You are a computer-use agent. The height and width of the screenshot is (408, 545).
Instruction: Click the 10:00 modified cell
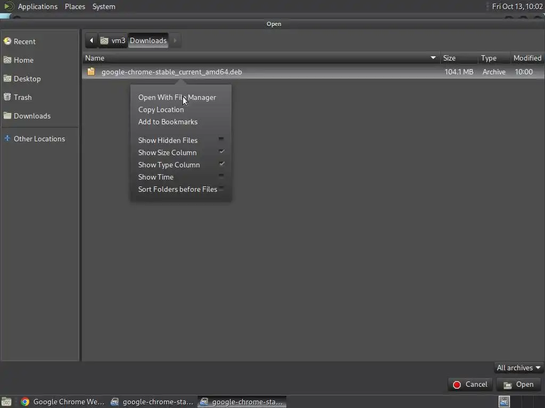pyautogui.click(x=524, y=72)
